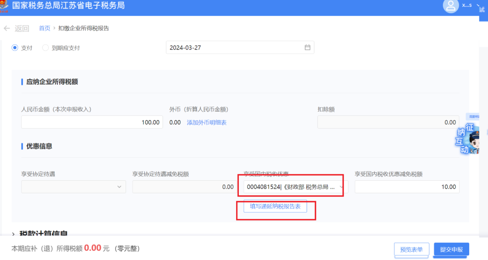Click 添加外币明细表 link

coord(207,122)
